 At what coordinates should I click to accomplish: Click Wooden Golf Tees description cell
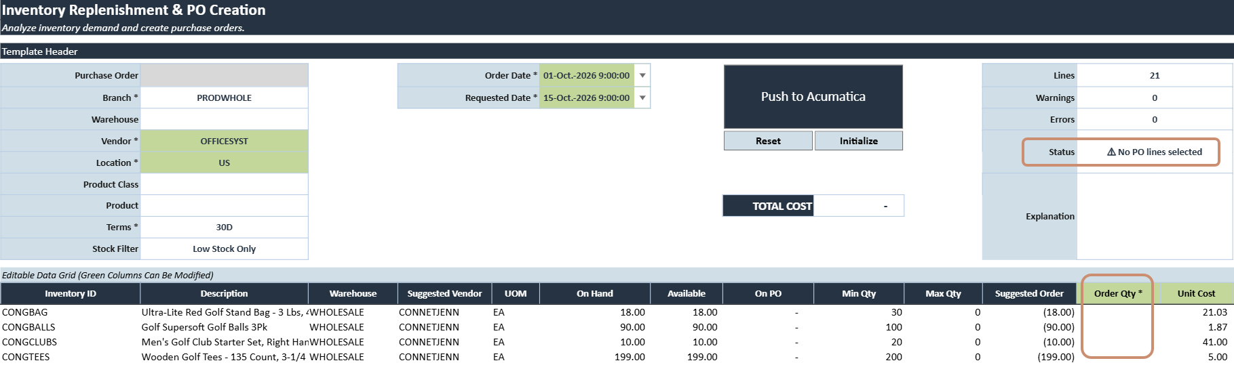pyautogui.click(x=224, y=357)
